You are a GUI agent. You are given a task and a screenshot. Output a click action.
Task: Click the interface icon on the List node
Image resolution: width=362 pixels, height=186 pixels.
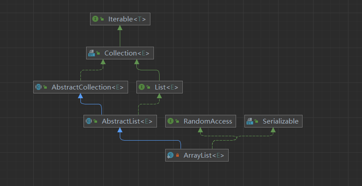click(x=142, y=87)
